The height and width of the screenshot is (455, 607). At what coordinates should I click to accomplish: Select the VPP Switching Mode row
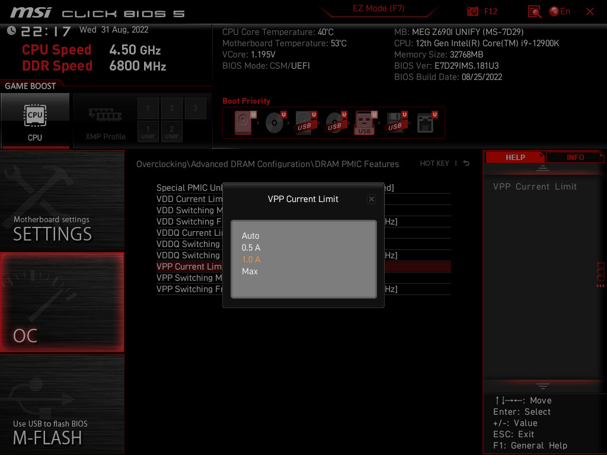pos(303,278)
